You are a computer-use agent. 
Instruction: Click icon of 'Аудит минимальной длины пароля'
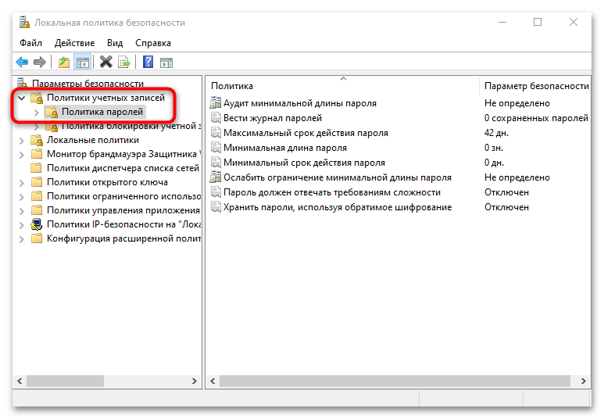coord(216,103)
